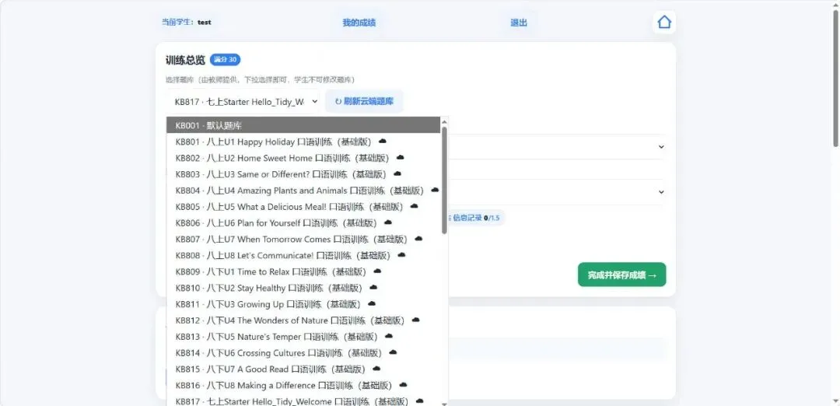This screenshot has width=840, height=406.
Task: Select KB811 Growing Up entry
Action: (303, 304)
